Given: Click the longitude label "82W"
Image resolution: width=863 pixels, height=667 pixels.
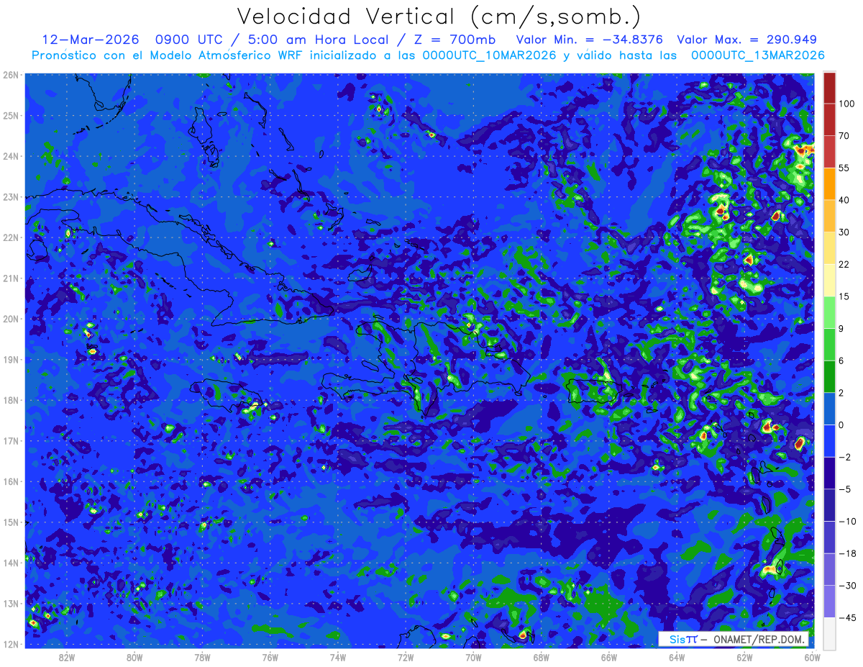Looking at the screenshot, I should [x=67, y=657].
